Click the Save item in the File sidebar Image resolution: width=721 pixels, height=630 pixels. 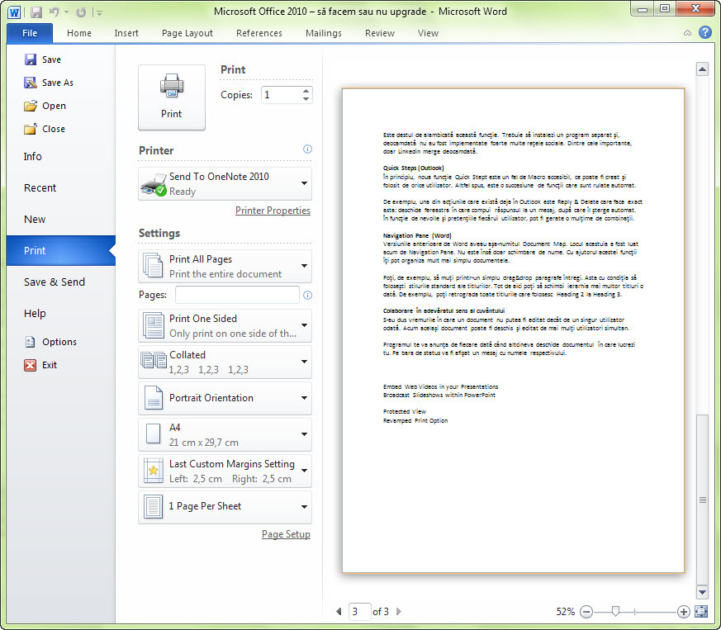point(42,59)
